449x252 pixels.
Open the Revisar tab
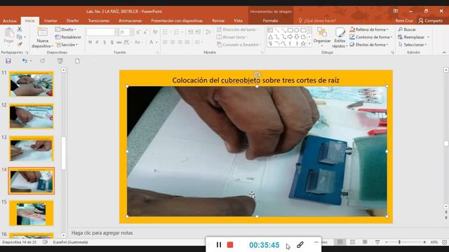click(x=218, y=20)
